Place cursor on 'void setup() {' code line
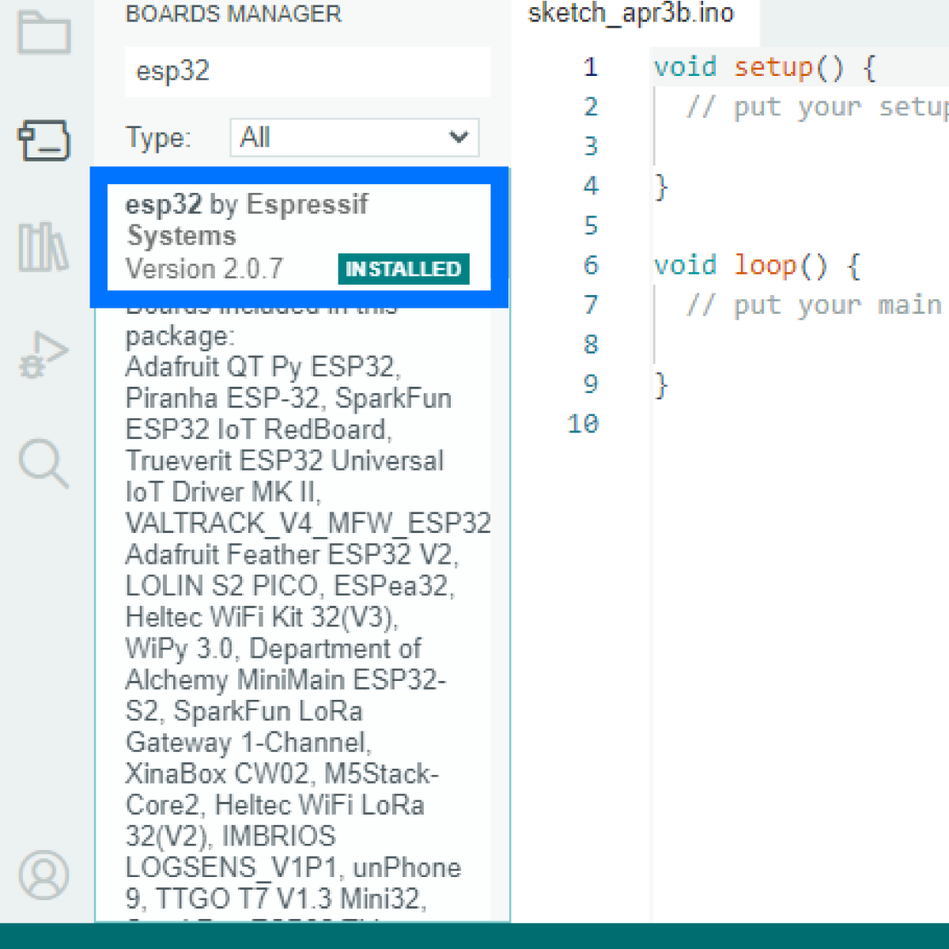 point(766,67)
